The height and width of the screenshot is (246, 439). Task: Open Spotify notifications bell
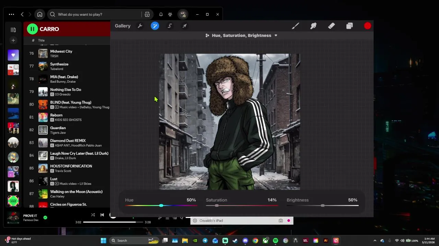coord(161,14)
